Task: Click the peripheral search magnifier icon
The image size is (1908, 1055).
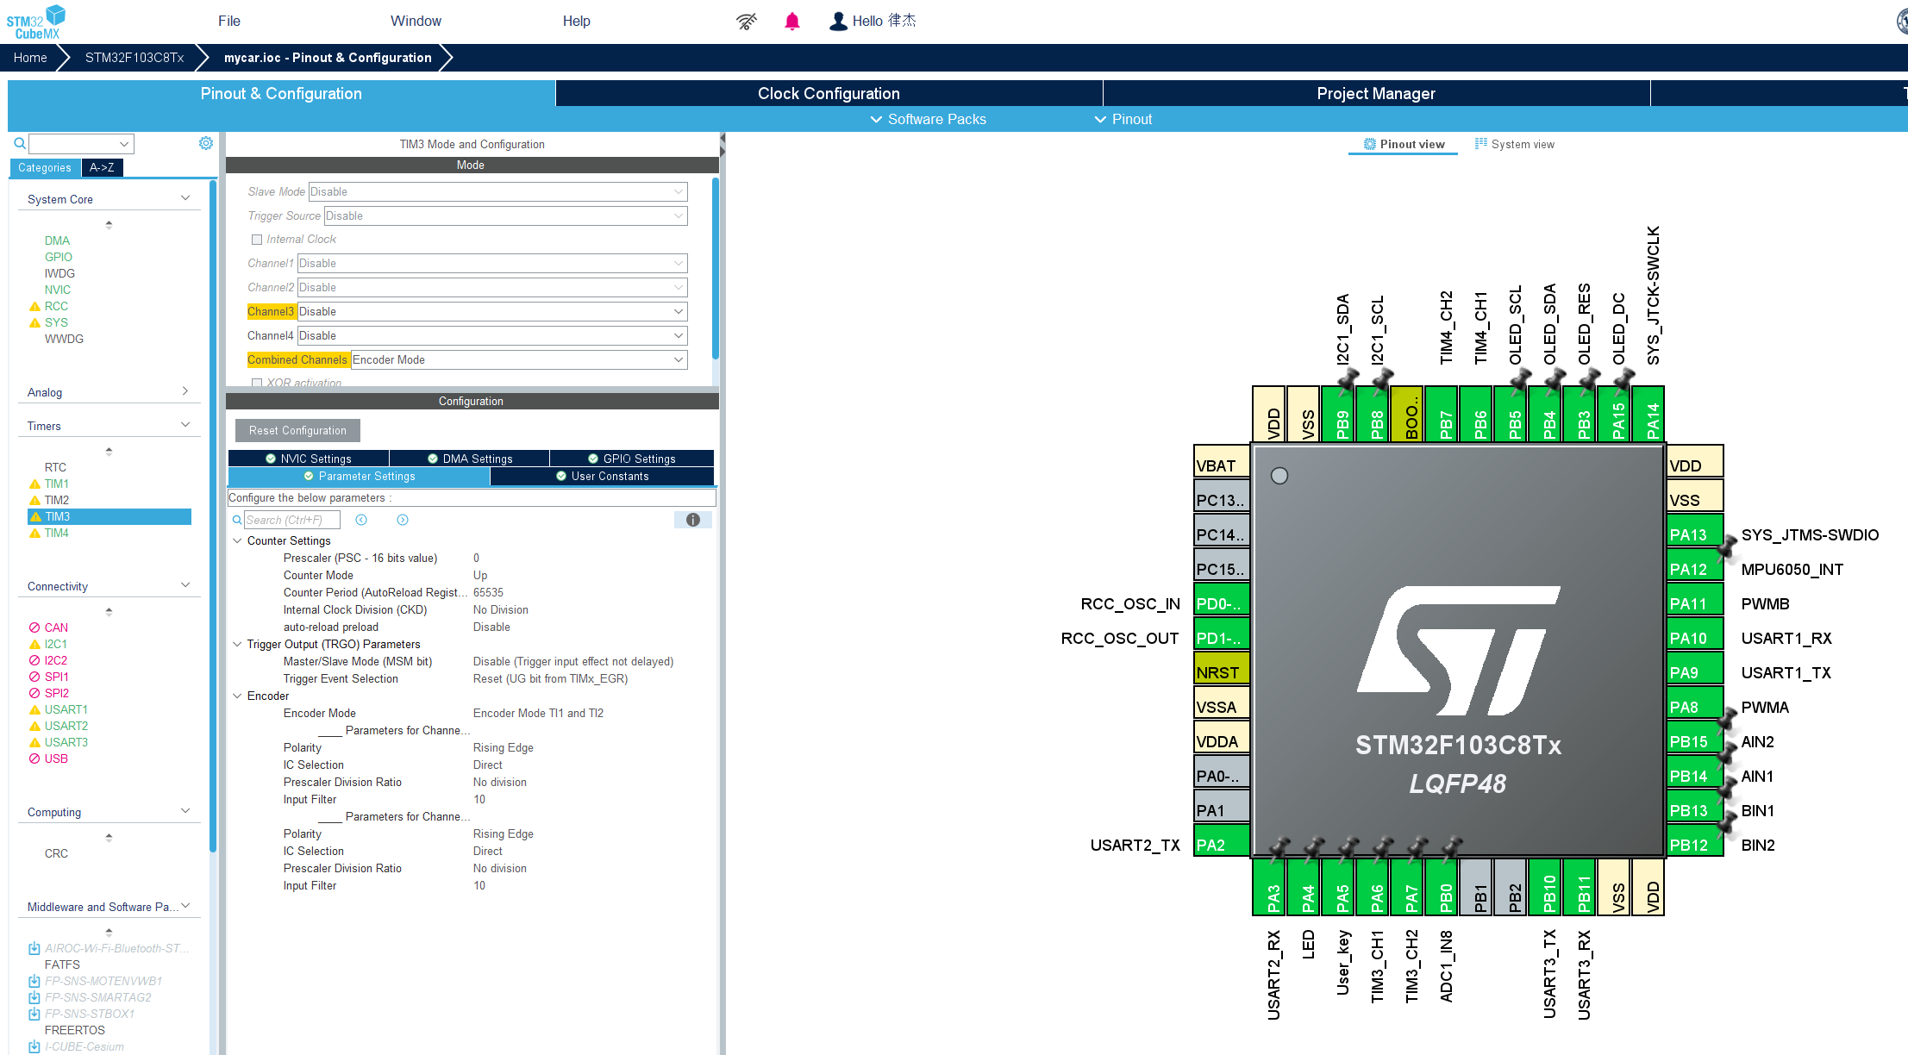Action: tap(19, 143)
